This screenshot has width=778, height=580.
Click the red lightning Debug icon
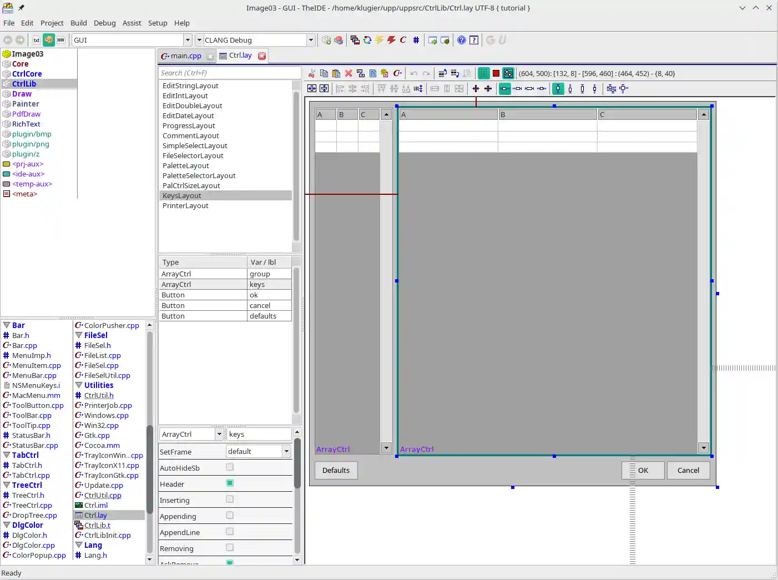(x=391, y=40)
